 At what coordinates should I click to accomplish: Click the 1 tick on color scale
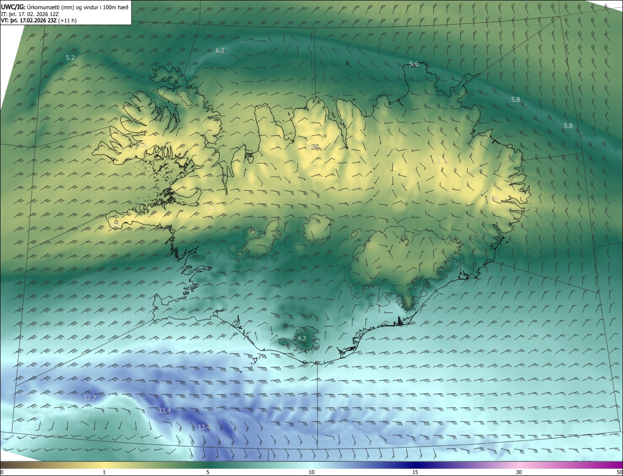[104, 472]
